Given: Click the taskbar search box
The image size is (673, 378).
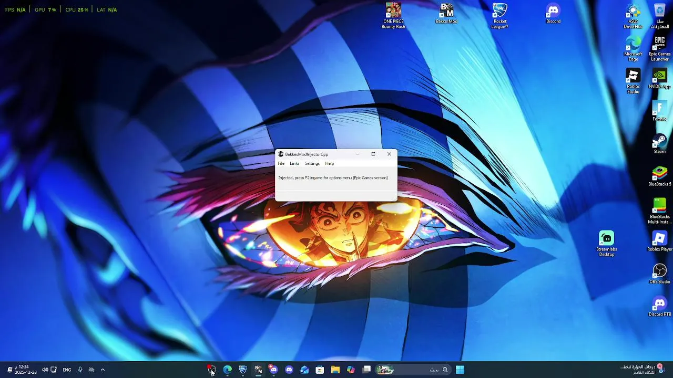Looking at the screenshot, I should 413,370.
